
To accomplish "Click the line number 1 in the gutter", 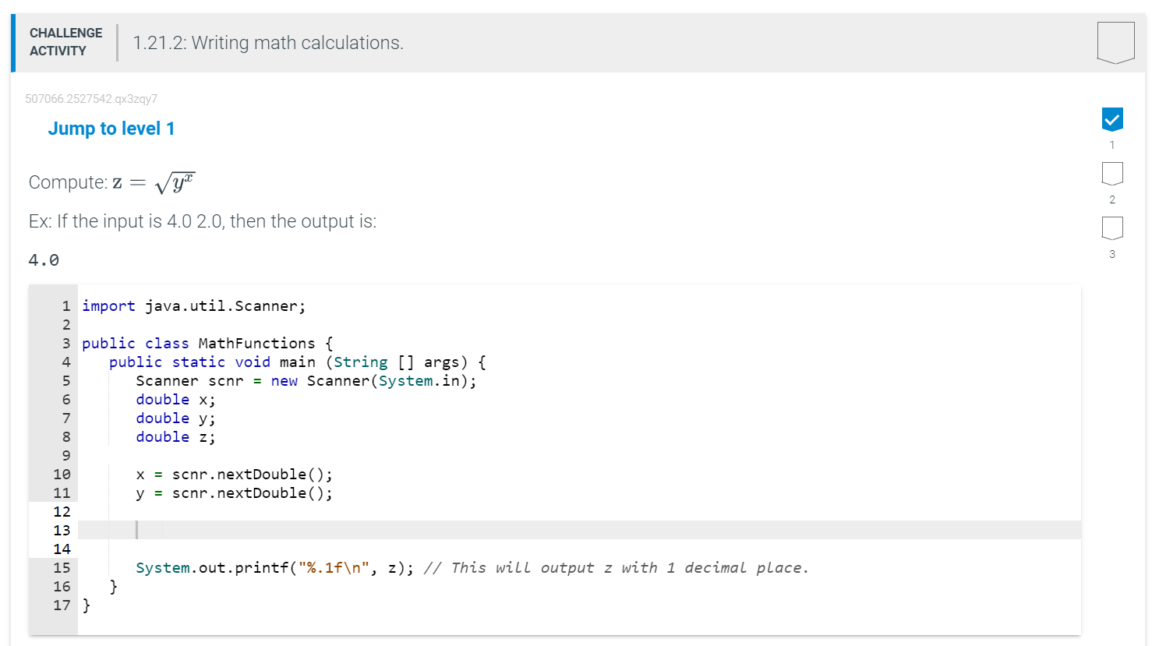I will [65, 305].
